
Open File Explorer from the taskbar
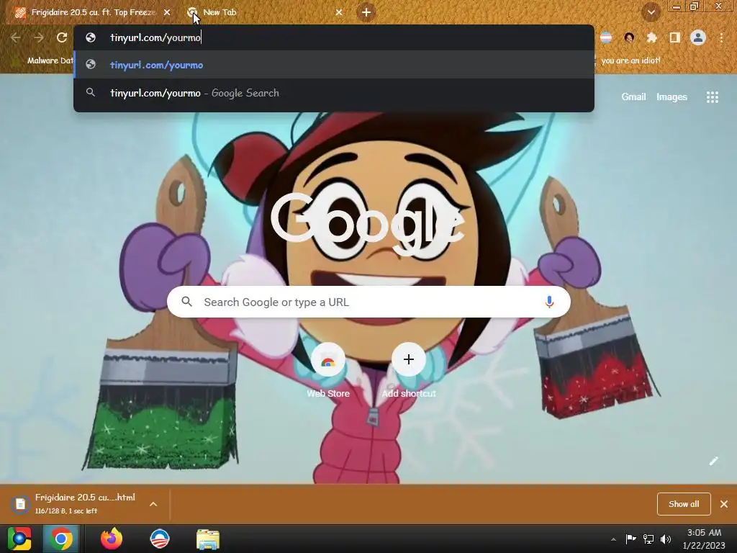(208, 539)
